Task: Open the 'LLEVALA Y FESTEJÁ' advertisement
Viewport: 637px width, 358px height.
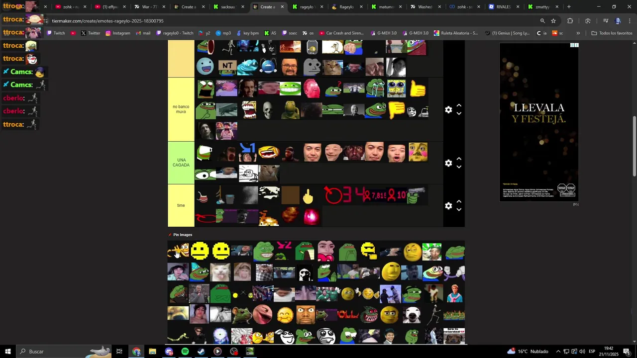Action: coord(539,122)
